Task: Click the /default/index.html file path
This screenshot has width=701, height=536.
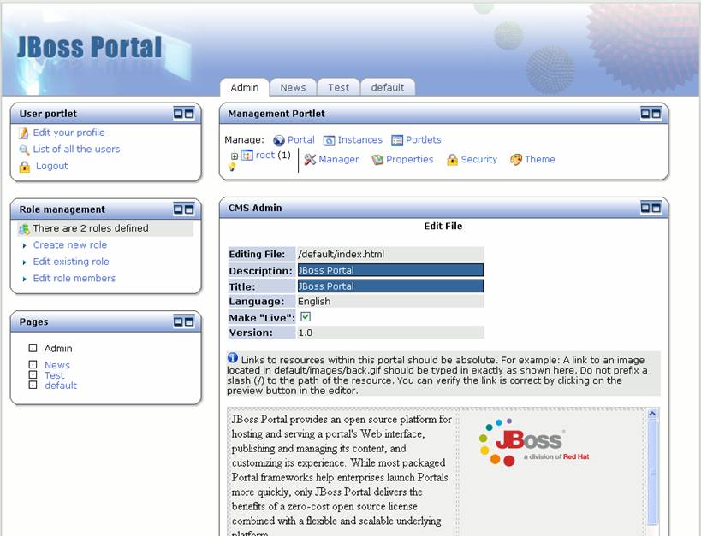Action: point(342,254)
